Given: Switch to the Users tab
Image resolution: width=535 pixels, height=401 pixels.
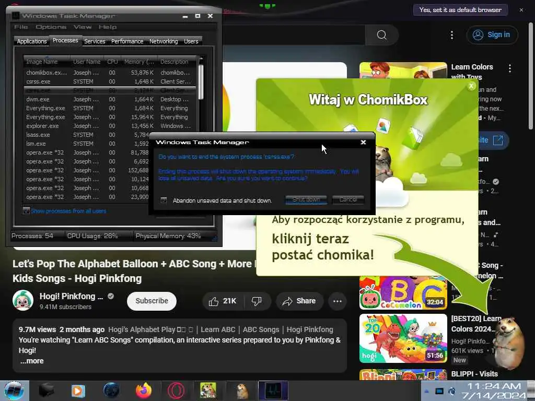Looking at the screenshot, I should (x=191, y=41).
